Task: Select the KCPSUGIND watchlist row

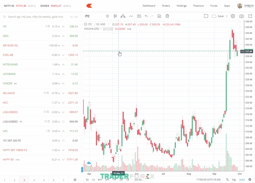Action: (40, 65)
